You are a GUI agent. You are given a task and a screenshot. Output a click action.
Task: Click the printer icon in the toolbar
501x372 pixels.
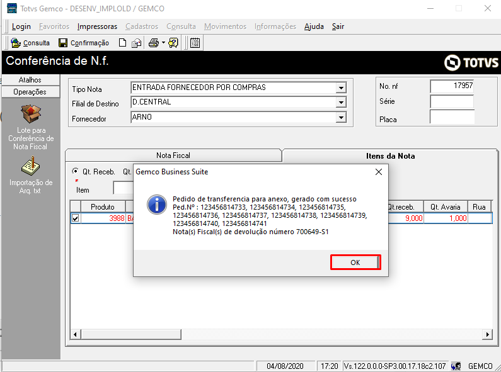(x=154, y=43)
